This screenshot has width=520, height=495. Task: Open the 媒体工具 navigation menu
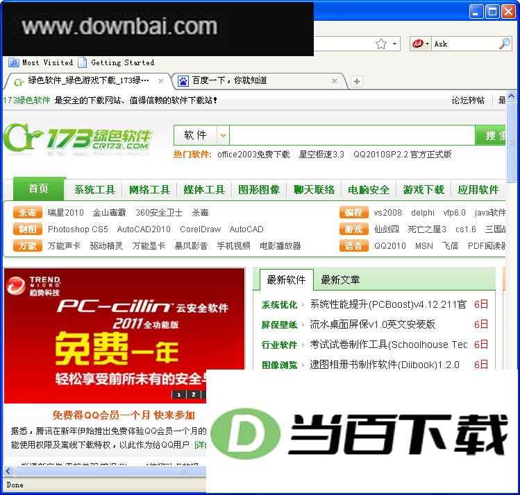[x=204, y=190]
